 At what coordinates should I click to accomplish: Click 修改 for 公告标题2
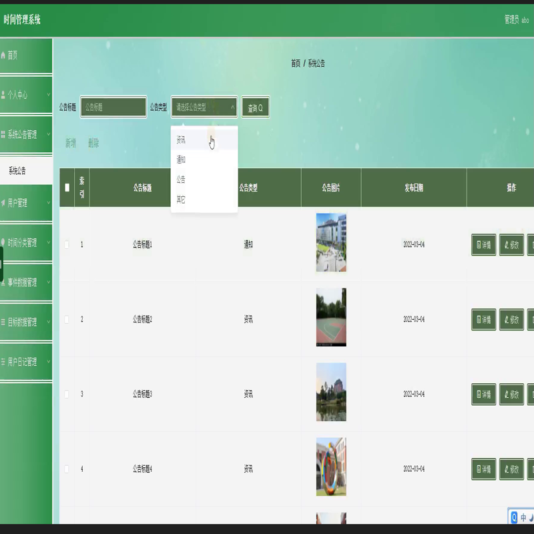[511, 320]
